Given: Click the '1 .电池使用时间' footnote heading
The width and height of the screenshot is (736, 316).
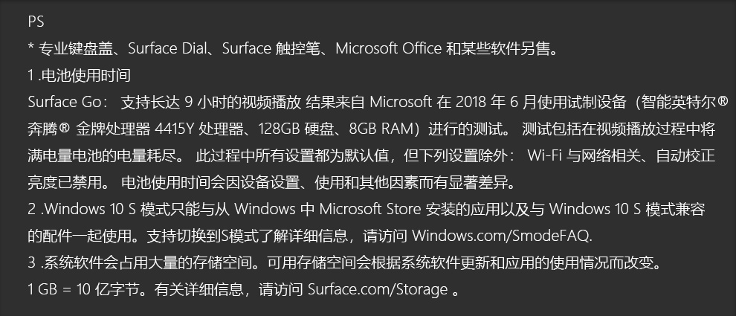Looking at the screenshot, I should [x=79, y=75].
